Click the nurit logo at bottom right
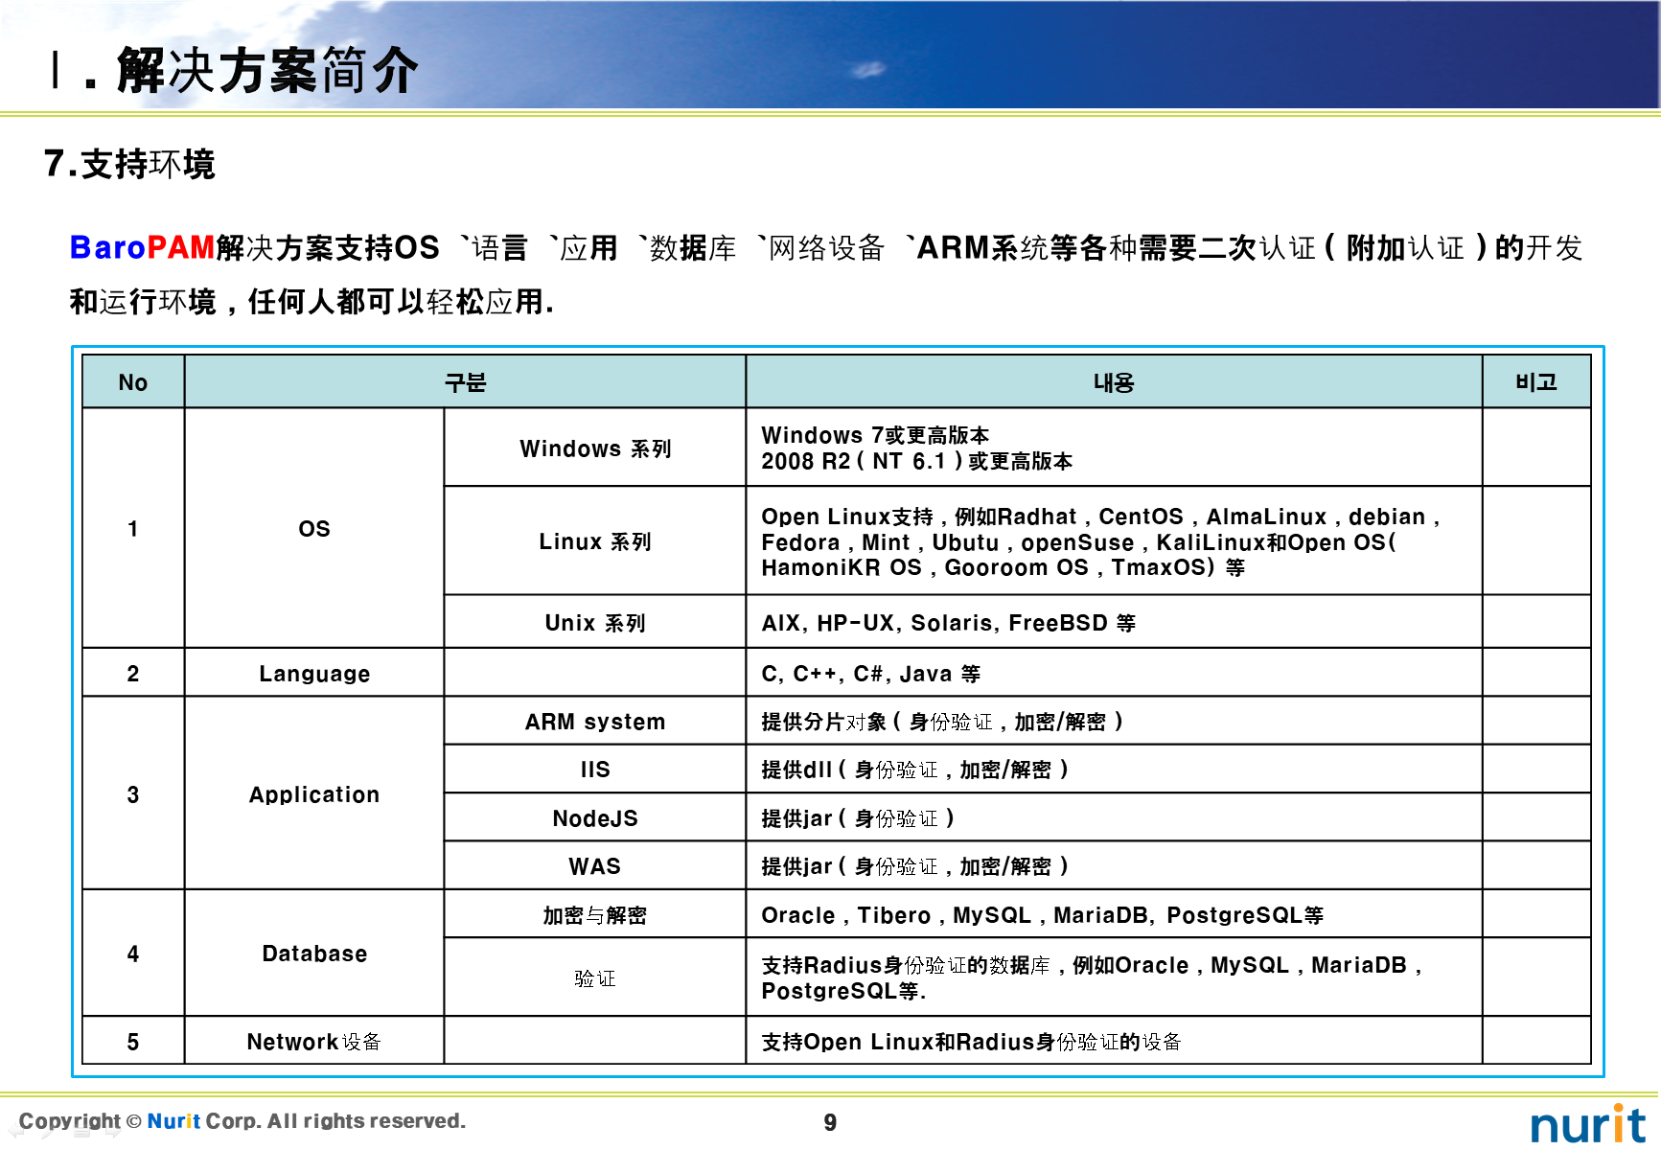This screenshot has height=1150, width=1661. 1587,1123
